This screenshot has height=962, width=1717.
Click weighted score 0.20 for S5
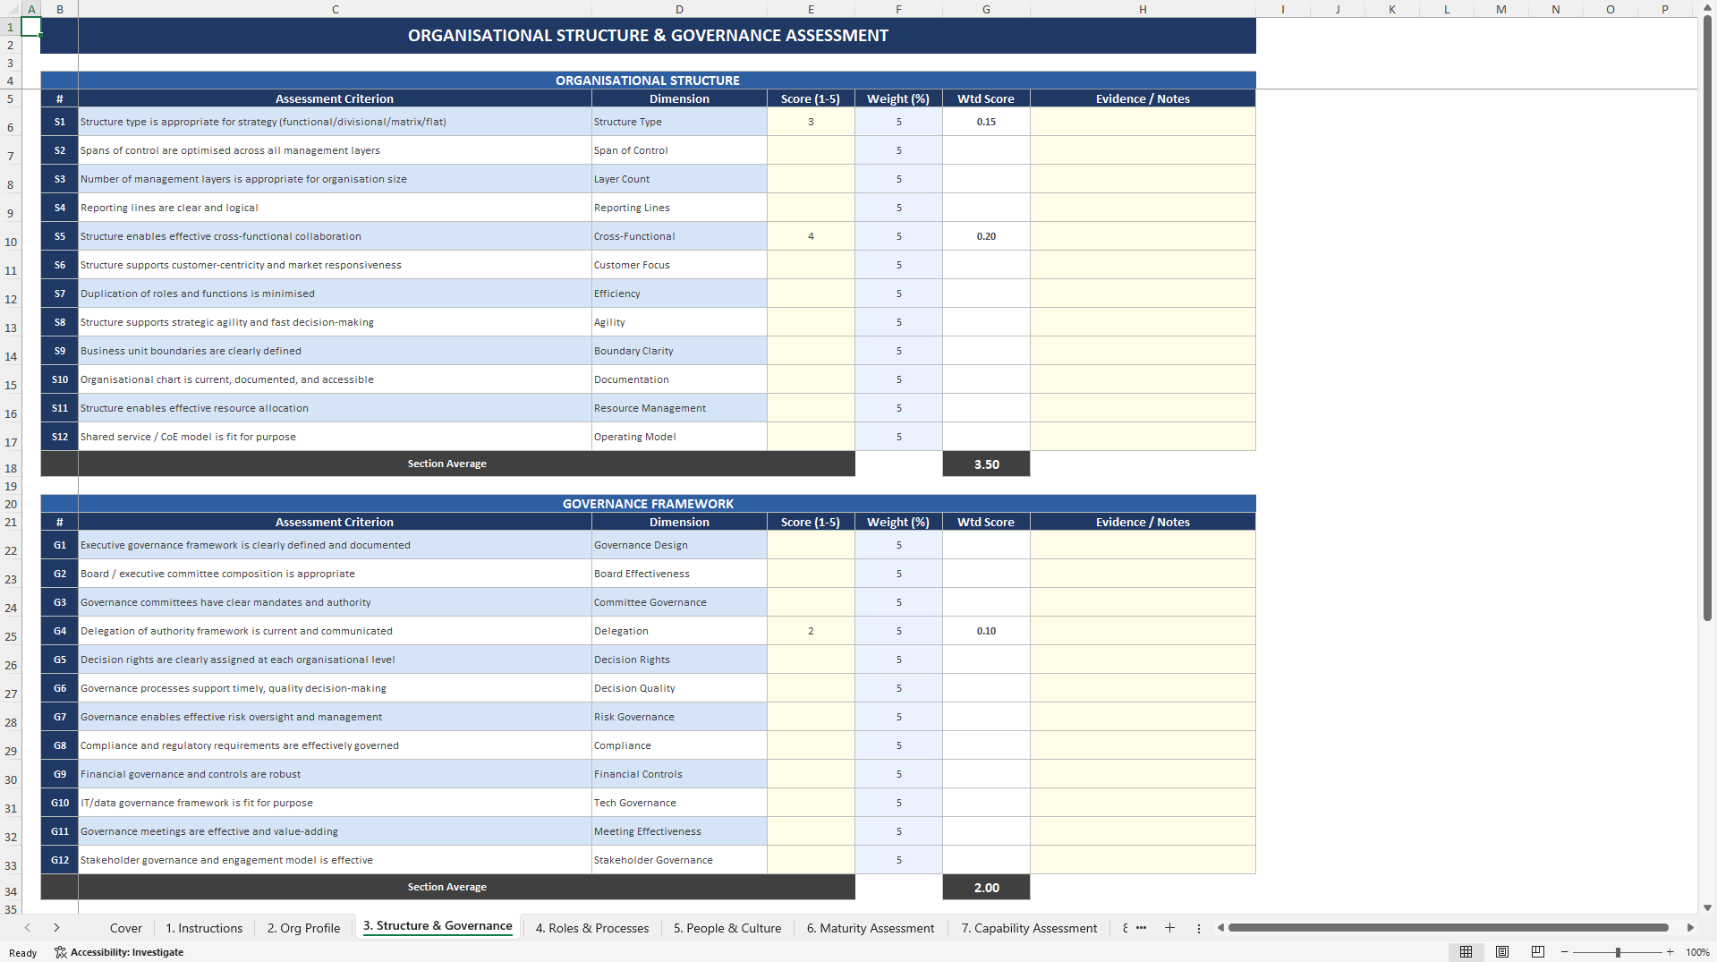pos(986,236)
